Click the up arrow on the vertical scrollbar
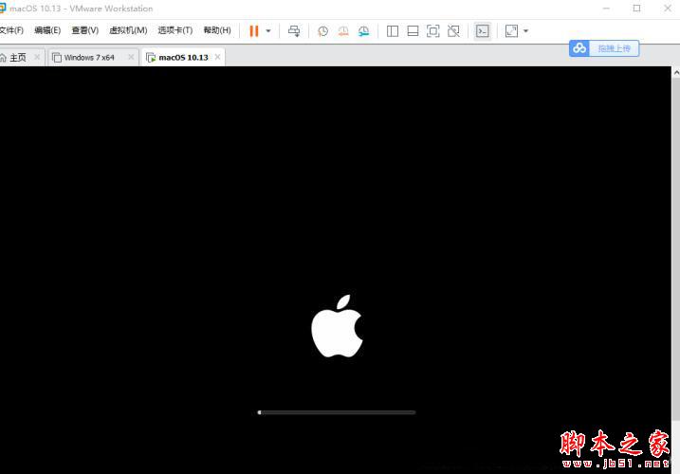This screenshot has height=474, width=680. [676, 73]
